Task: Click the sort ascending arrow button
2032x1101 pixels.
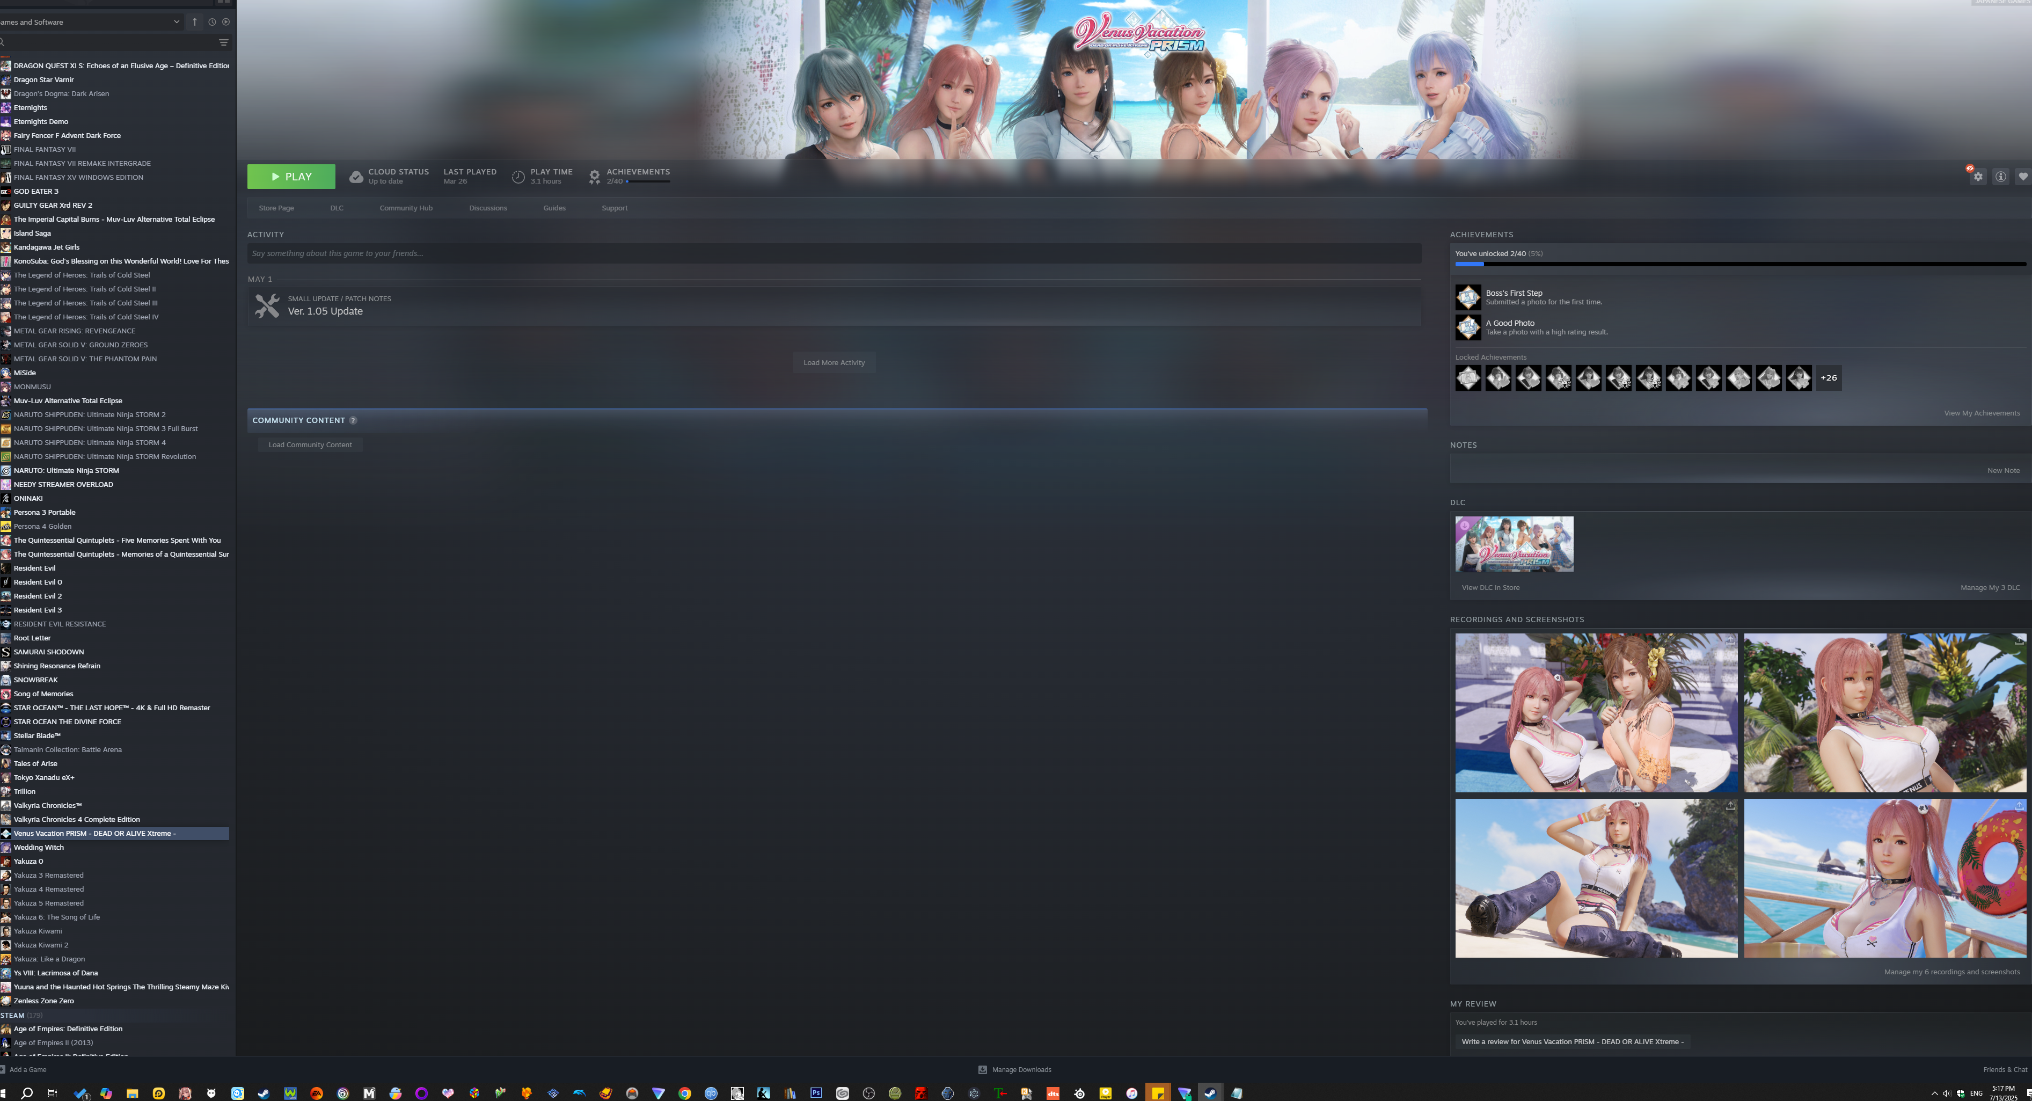Action: (x=195, y=22)
